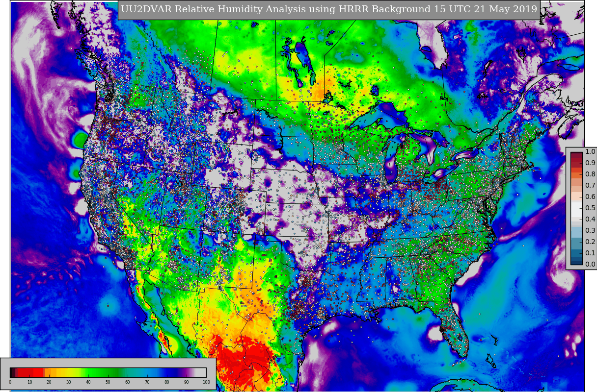Click the '0.8' label on the vertical colorbar
Image resolution: width=597 pixels, height=392 pixels.
click(590, 174)
